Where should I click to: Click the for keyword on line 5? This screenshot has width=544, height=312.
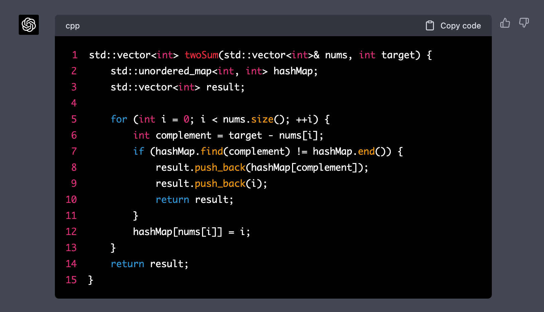pos(119,119)
